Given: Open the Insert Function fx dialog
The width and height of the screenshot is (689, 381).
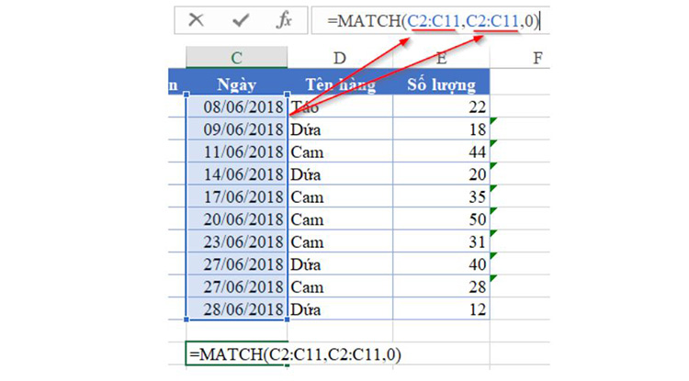Looking at the screenshot, I should pyautogui.click(x=284, y=20).
